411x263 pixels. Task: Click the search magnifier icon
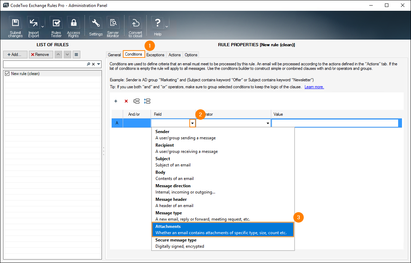[88, 64]
